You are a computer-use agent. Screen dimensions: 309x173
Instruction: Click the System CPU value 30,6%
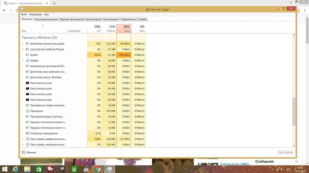[x=94, y=55]
